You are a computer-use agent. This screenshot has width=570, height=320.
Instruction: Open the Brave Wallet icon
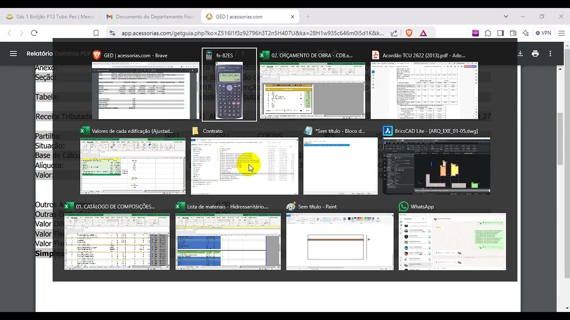pyautogui.click(x=513, y=33)
